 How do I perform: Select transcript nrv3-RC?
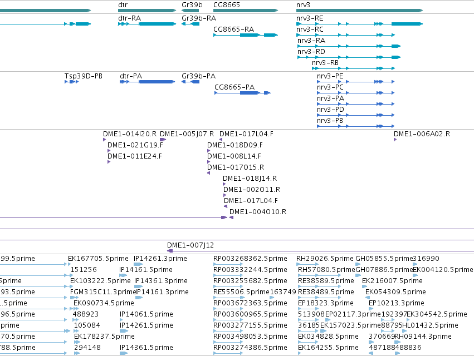click(310, 29)
